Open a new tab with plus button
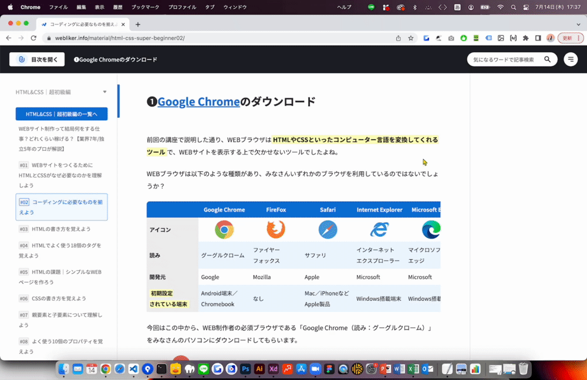 (x=138, y=24)
